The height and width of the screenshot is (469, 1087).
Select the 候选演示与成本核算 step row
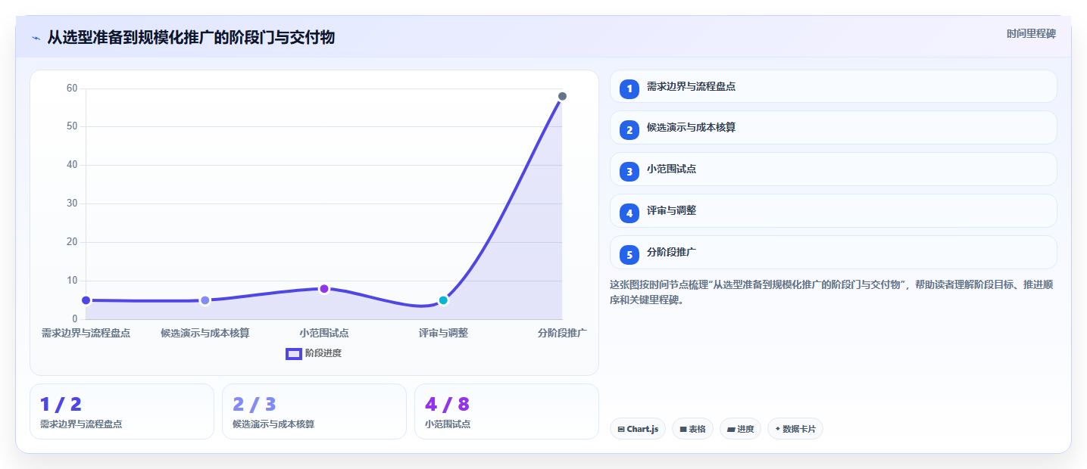click(x=833, y=127)
